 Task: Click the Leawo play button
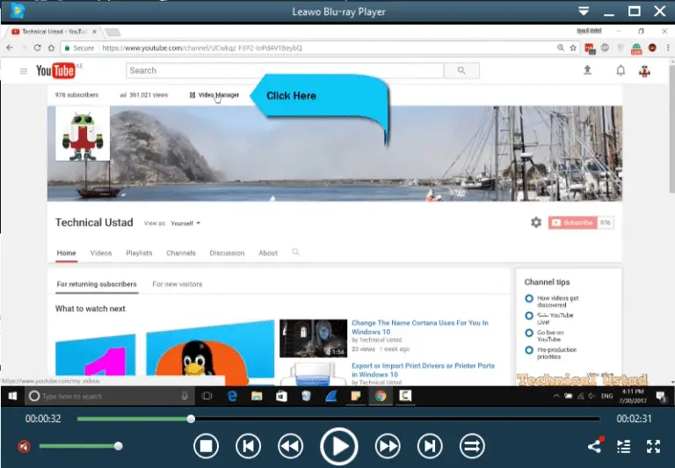(x=338, y=447)
